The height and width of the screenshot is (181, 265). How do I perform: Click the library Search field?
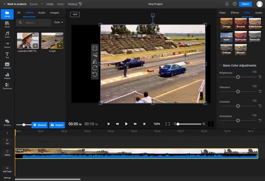coord(33,23)
